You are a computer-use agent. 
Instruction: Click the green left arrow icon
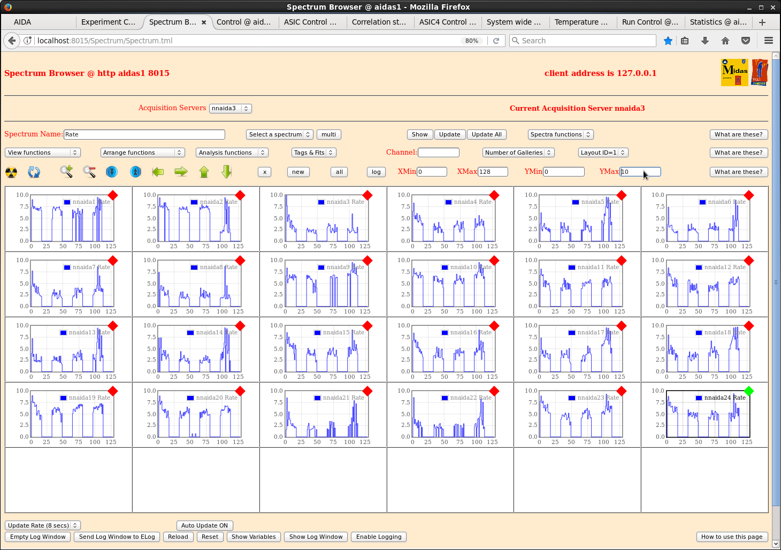[x=158, y=172]
